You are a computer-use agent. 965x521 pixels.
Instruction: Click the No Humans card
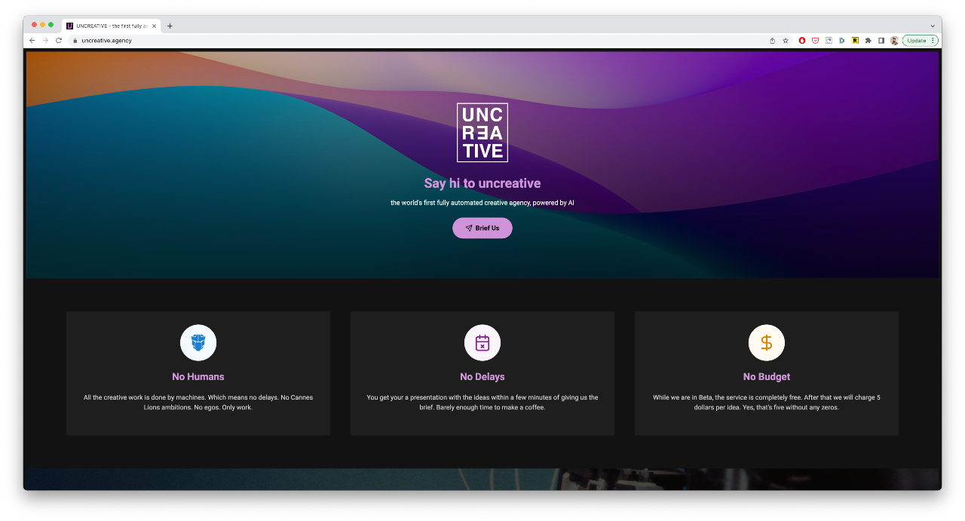(x=198, y=373)
